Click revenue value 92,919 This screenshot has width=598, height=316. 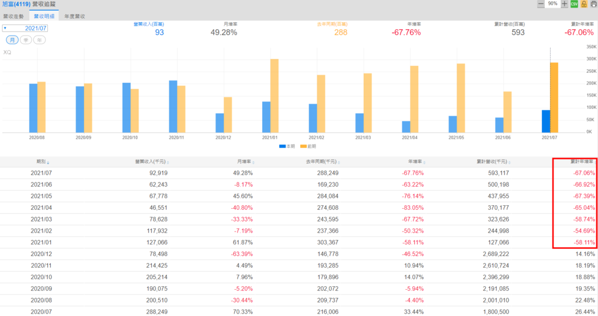(158, 173)
